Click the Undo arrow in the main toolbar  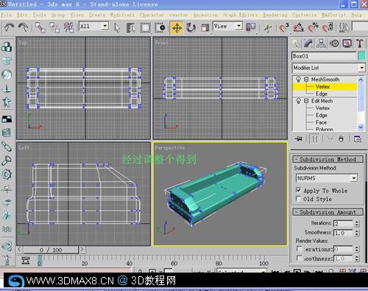click(x=9, y=27)
